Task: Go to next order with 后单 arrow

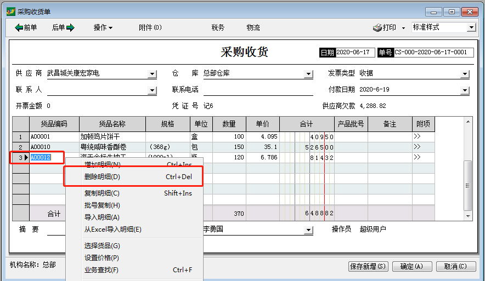Action: tap(63, 27)
